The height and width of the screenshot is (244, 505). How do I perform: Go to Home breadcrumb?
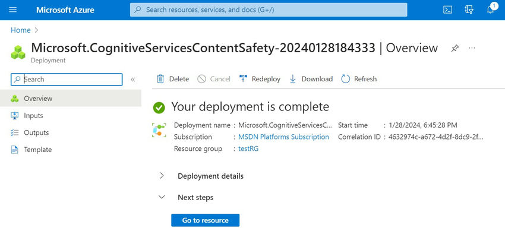[21, 30]
